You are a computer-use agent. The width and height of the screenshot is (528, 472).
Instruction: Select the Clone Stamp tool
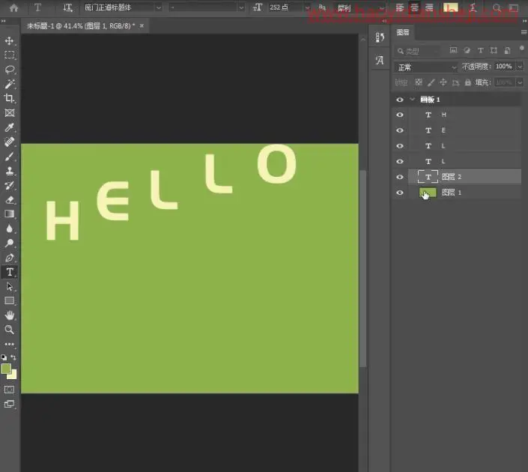point(10,171)
